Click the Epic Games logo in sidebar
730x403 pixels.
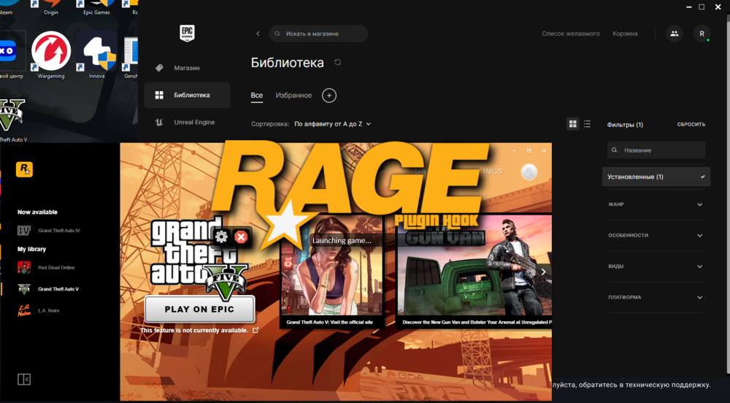[x=187, y=34]
